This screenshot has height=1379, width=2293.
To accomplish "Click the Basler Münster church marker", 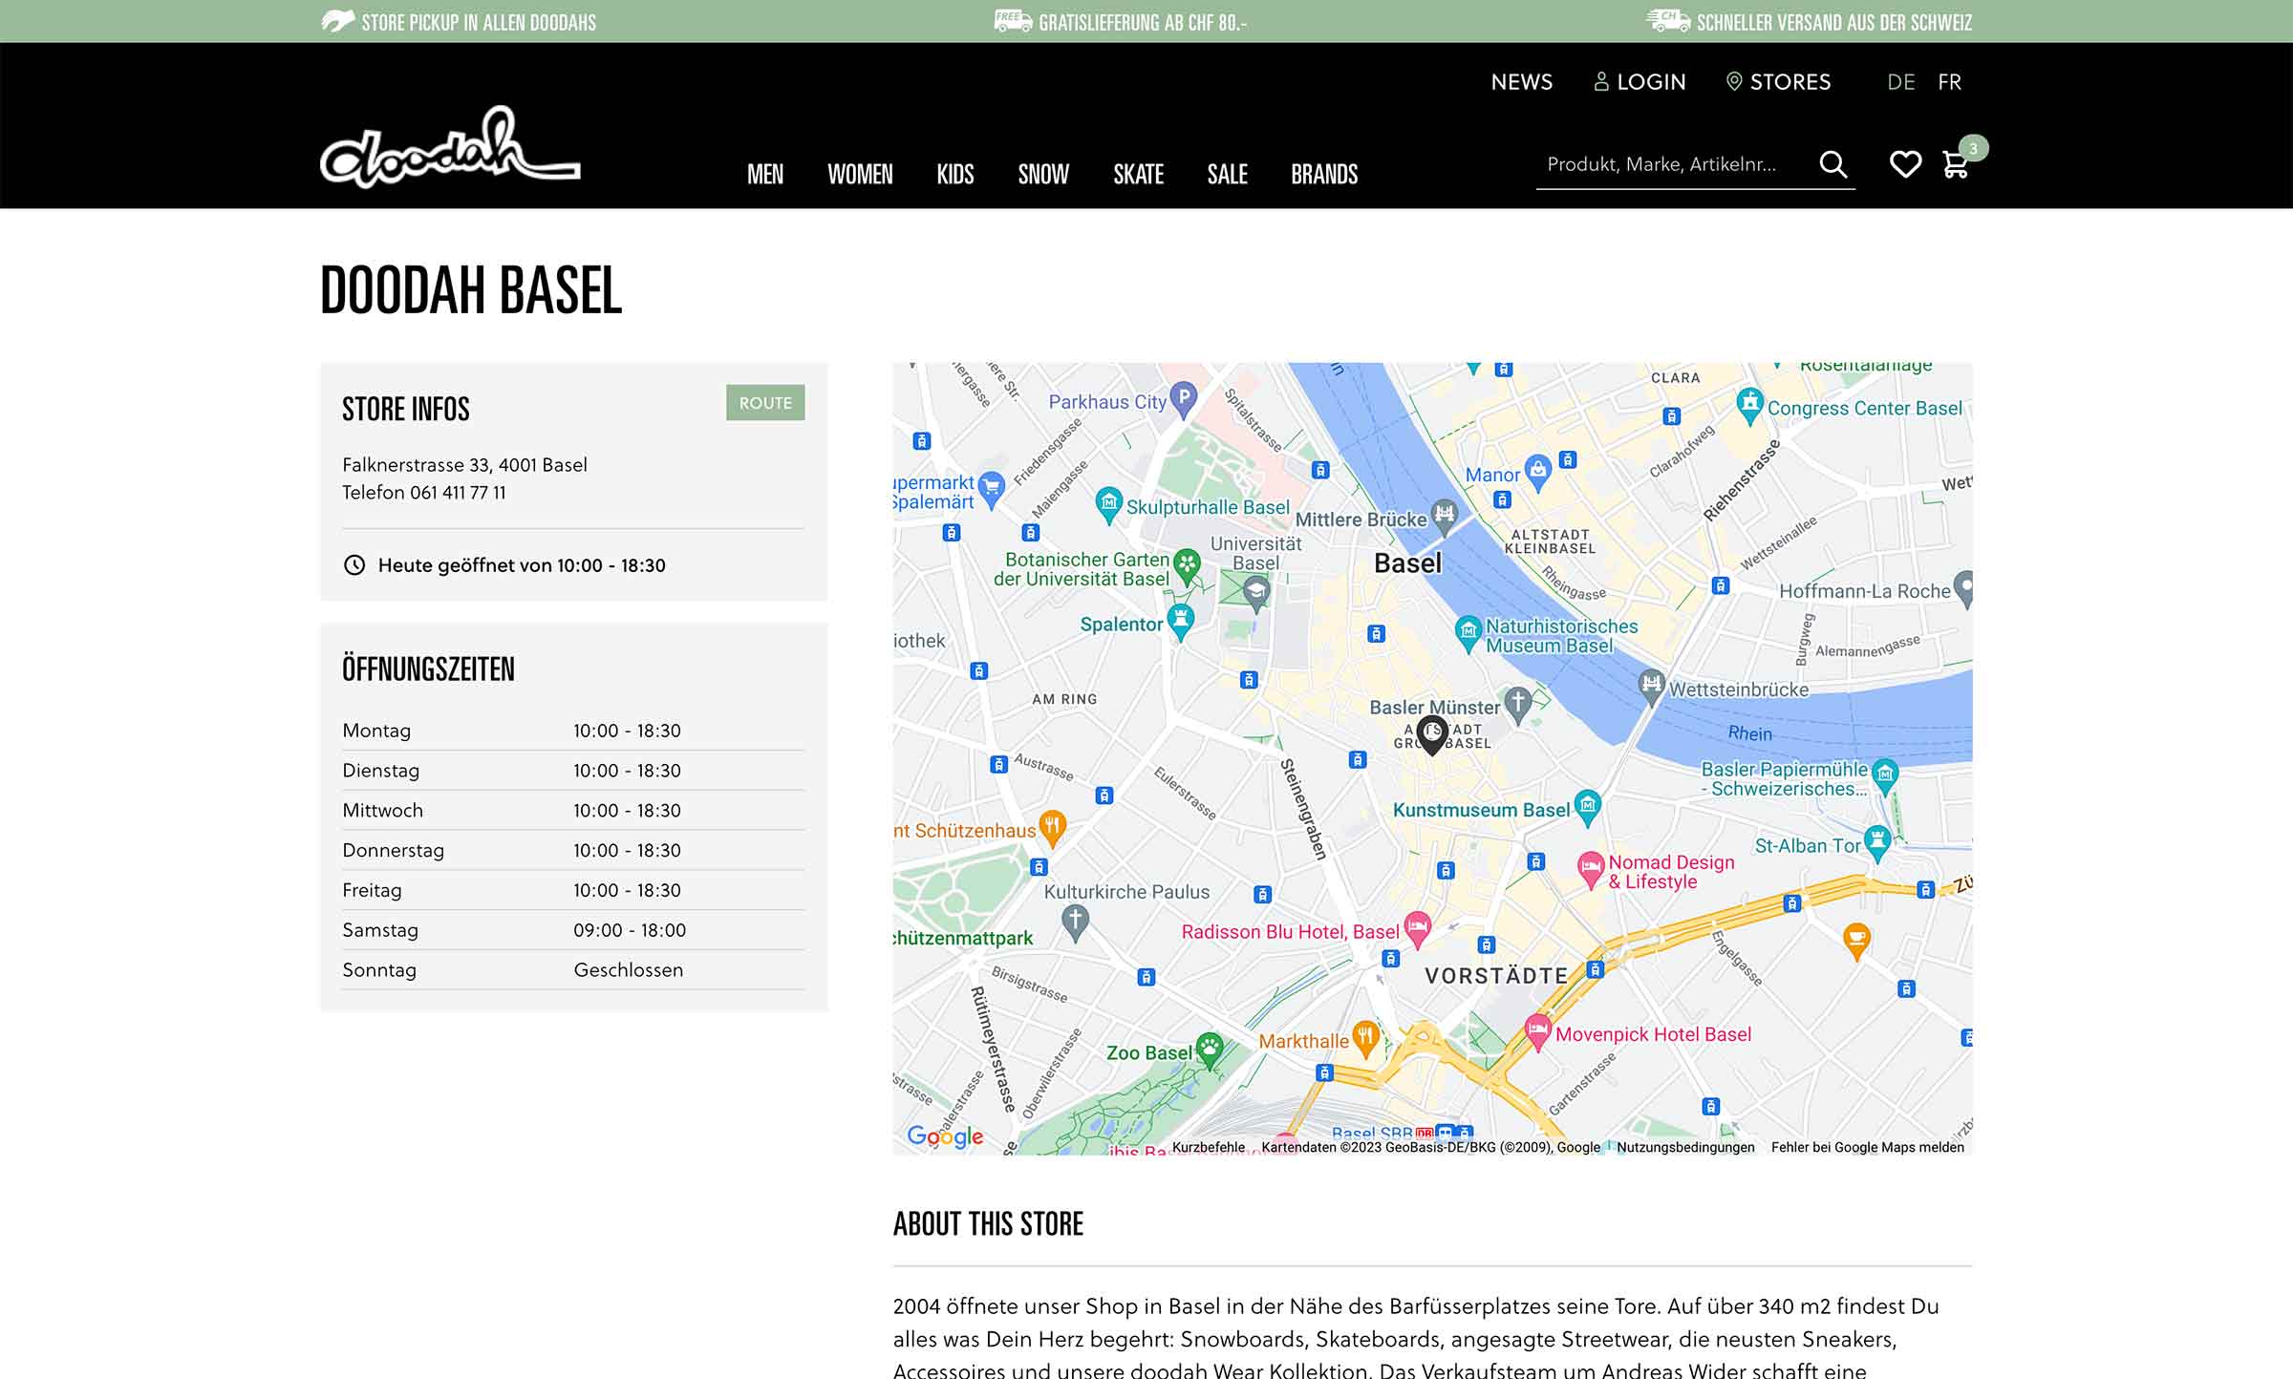I will 1517,705.
